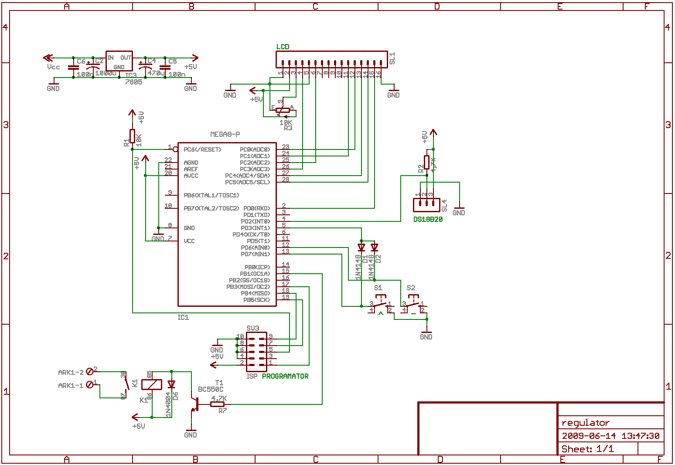The height and width of the screenshot is (465, 675).
Task: Select the AVCC pin label
Action: (x=191, y=176)
